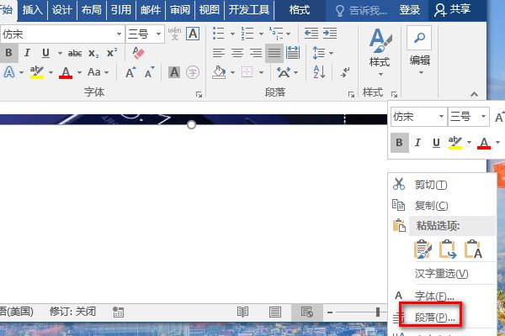
Task: Switch to Insert tab
Action: 33,9
